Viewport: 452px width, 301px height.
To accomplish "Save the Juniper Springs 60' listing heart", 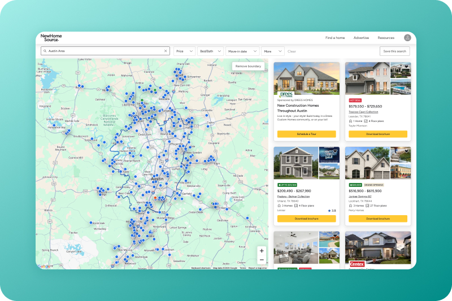I will click(406, 151).
